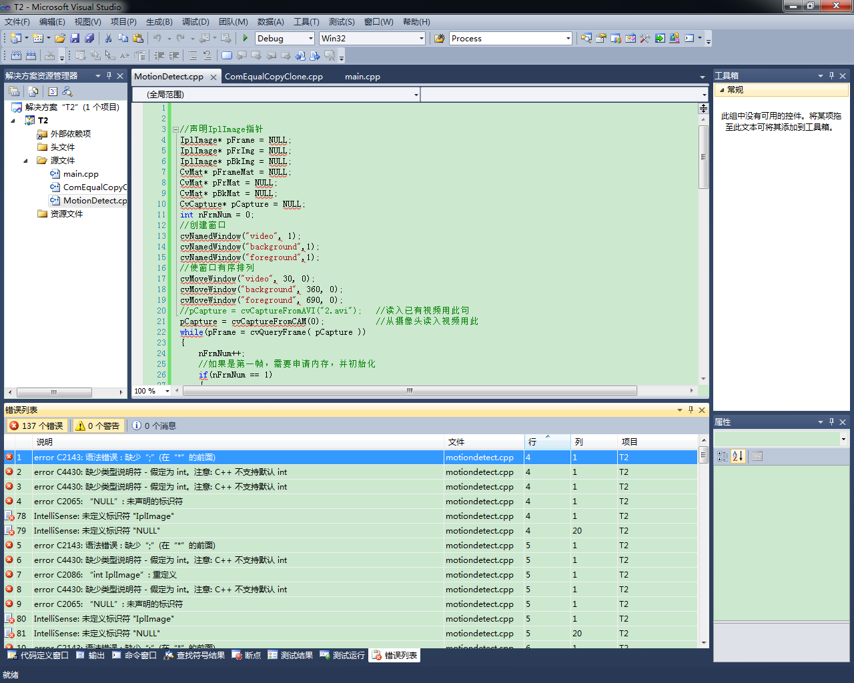Click the error list vertical scrollbar thumb
Viewport: 854px width, 683px height.
point(703,456)
